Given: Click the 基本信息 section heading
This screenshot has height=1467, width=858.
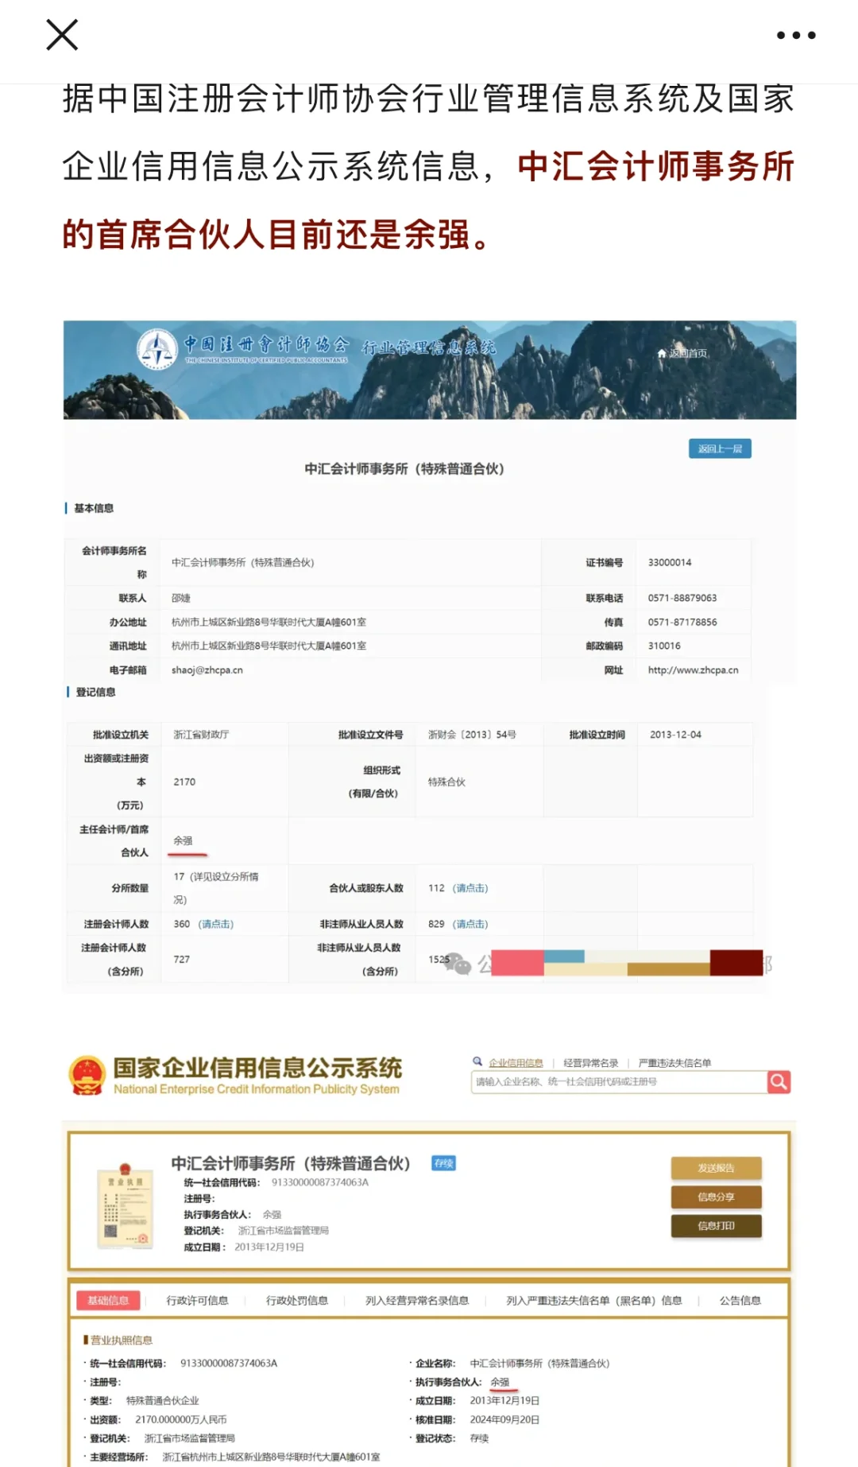Looking at the screenshot, I should [x=94, y=508].
